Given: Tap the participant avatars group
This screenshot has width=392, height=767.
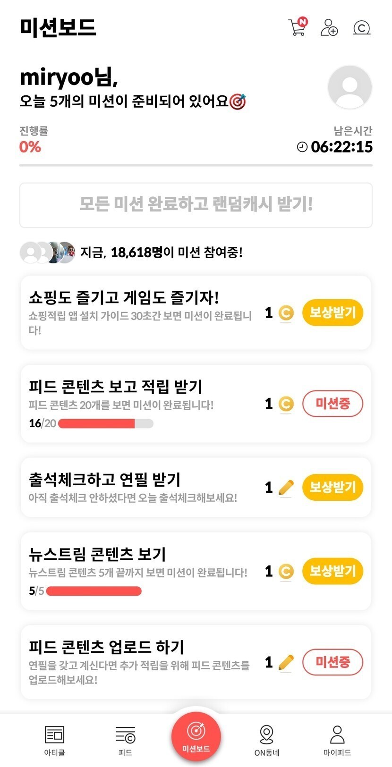Looking at the screenshot, I should [x=47, y=253].
